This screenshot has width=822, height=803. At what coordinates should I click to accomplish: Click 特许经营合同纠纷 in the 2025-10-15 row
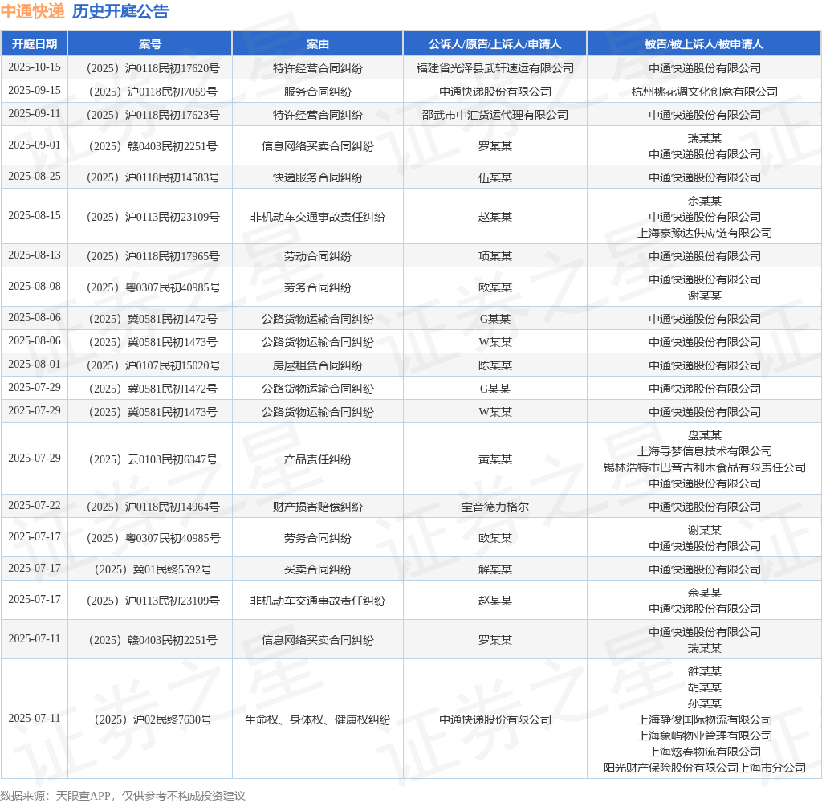pos(318,68)
